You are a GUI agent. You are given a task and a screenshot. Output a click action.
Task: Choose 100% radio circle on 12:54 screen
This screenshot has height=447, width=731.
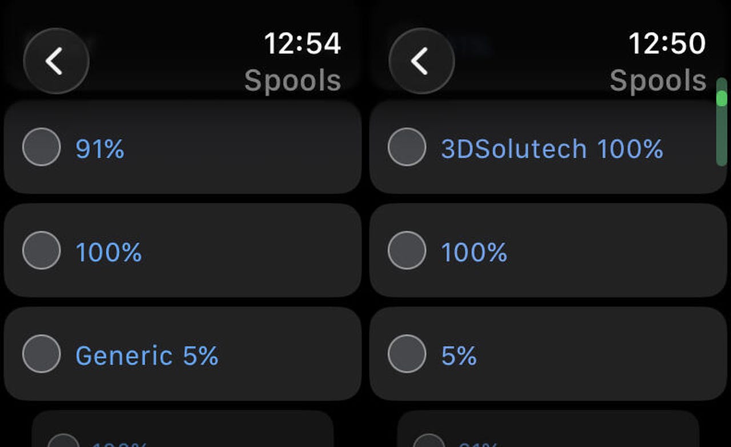[x=41, y=250]
